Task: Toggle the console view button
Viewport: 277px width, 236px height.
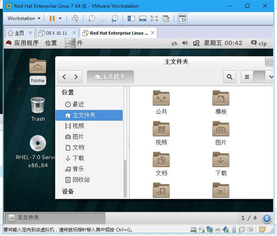Action: pyautogui.click(x=182, y=18)
